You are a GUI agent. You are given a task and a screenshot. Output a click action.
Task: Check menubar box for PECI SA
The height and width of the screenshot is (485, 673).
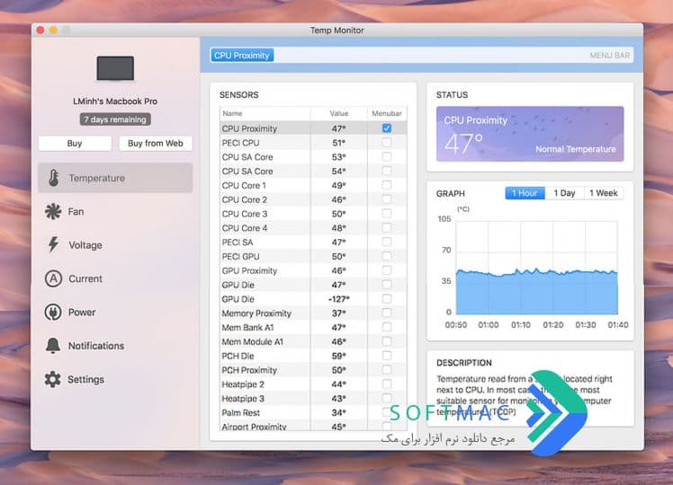pyautogui.click(x=387, y=242)
